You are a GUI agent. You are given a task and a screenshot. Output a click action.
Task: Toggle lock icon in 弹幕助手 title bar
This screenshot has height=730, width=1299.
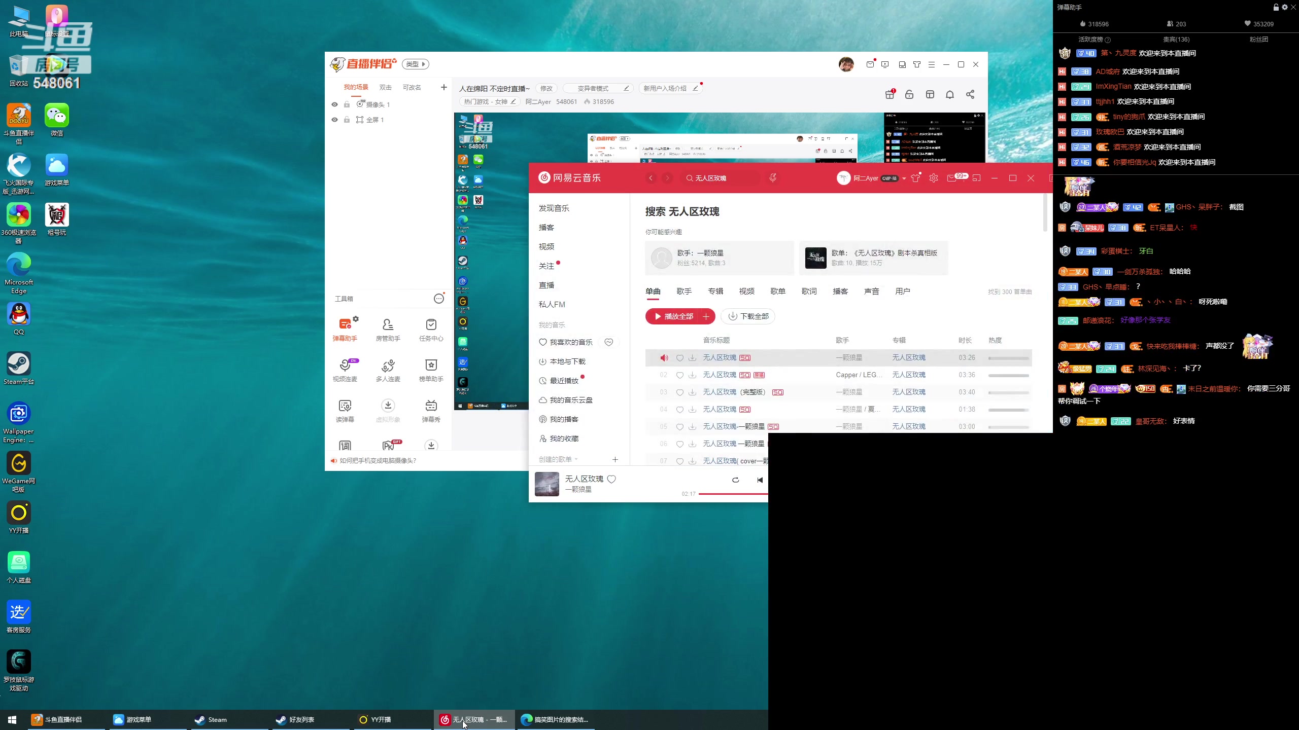pos(1276,7)
